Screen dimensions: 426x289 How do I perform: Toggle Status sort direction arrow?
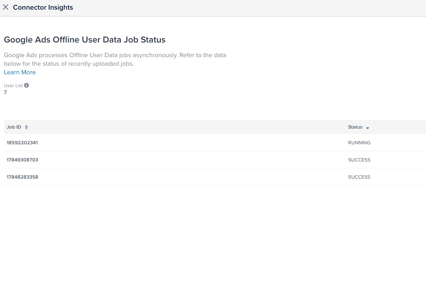(x=367, y=128)
